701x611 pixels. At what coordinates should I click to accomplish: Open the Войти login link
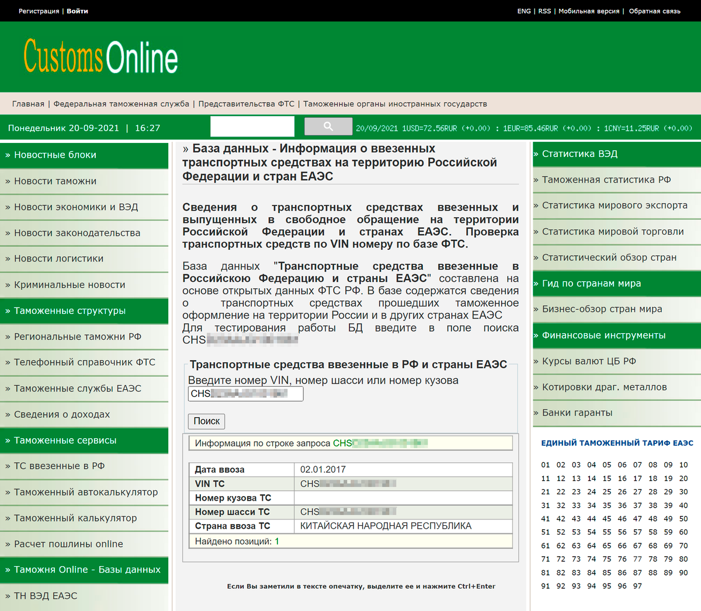click(77, 11)
